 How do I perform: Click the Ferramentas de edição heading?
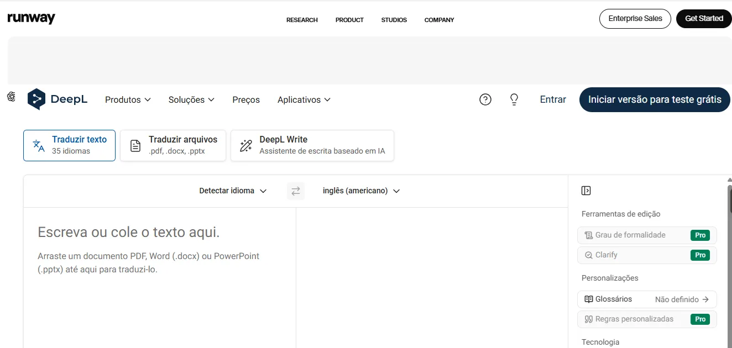[621, 214]
